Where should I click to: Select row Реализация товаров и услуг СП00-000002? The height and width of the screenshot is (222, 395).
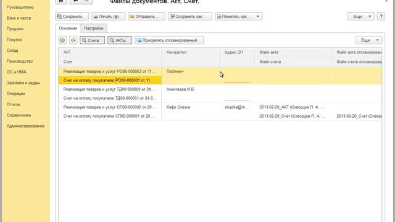pos(110,107)
